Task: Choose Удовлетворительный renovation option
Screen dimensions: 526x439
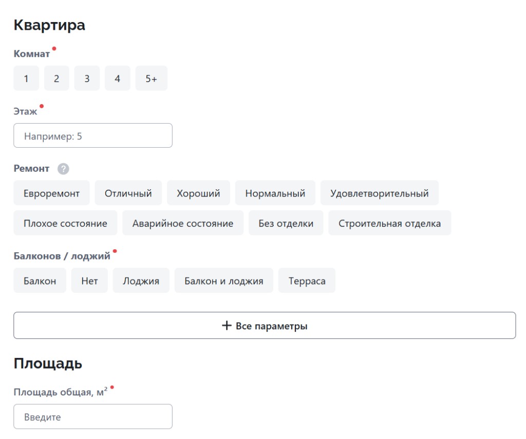Action: pos(380,193)
